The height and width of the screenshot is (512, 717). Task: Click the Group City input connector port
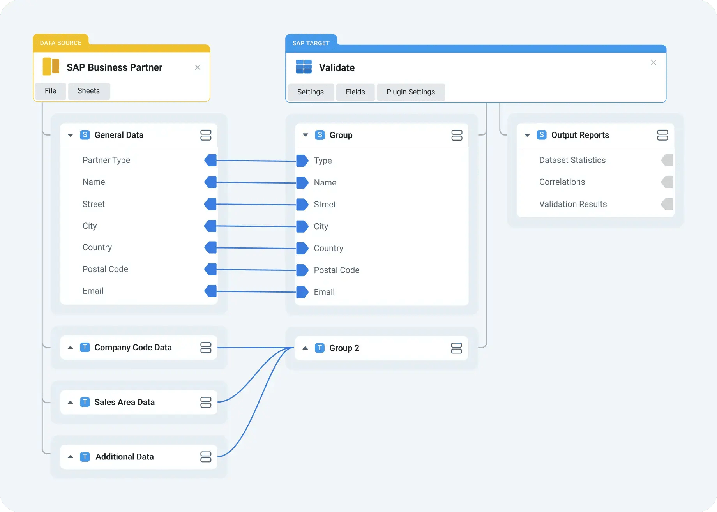tap(302, 226)
